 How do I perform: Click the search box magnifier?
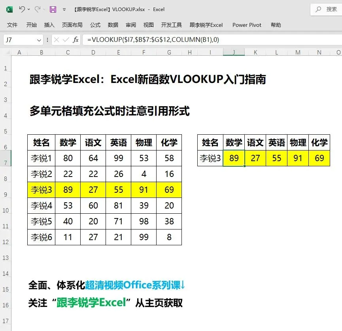[x=318, y=9]
